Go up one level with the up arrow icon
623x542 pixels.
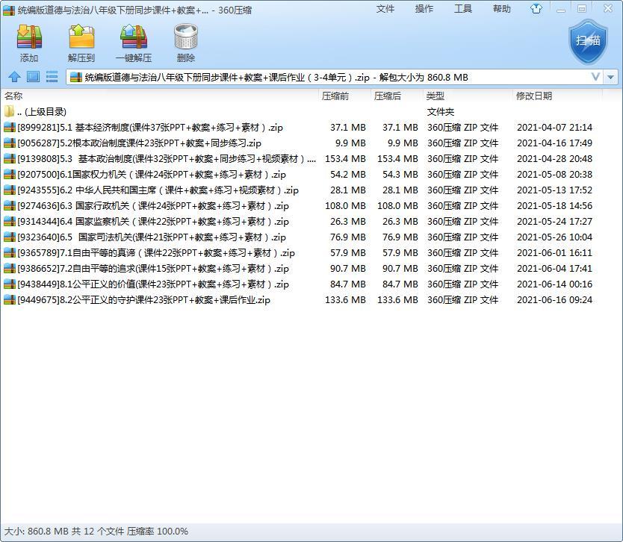click(14, 77)
